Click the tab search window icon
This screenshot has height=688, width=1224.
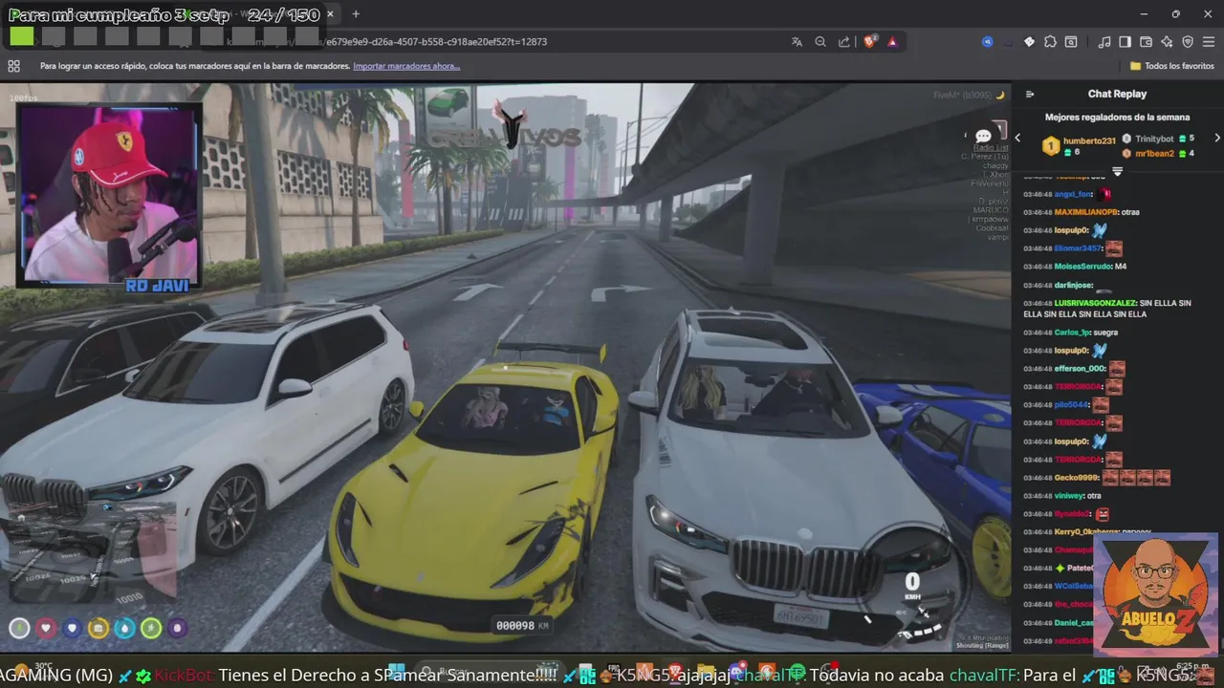(1071, 42)
